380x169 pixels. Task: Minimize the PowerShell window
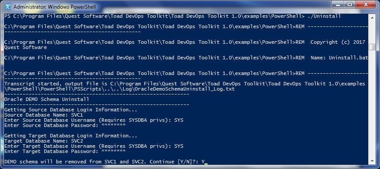click(x=338, y=5)
